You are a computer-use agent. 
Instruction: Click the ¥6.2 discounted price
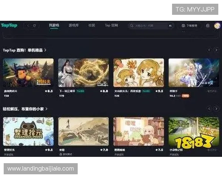coord(172,96)
